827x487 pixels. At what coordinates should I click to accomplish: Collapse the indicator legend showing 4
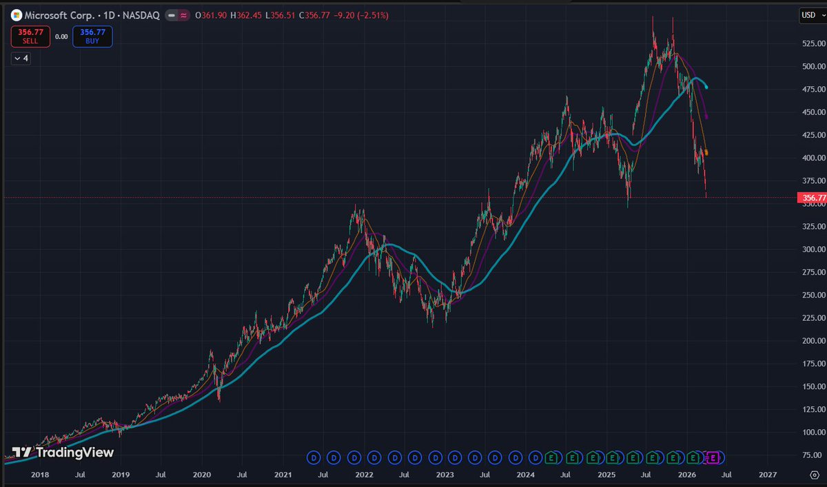click(21, 59)
